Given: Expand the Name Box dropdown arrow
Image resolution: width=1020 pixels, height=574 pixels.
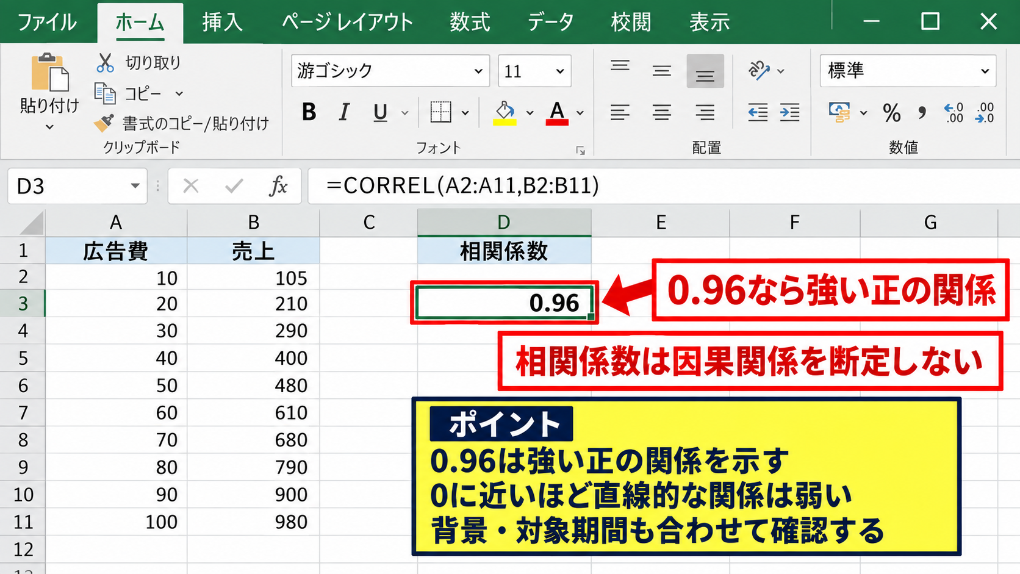Looking at the screenshot, I should coord(135,186).
